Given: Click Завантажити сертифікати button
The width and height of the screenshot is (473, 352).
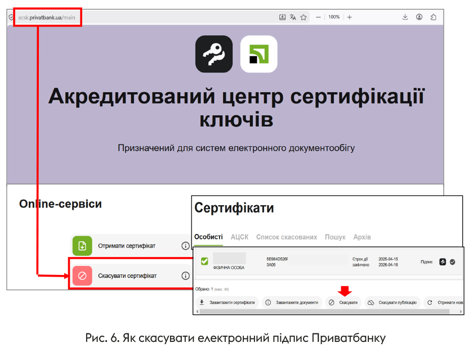Looking at the screenshot, I should (227, 303).
